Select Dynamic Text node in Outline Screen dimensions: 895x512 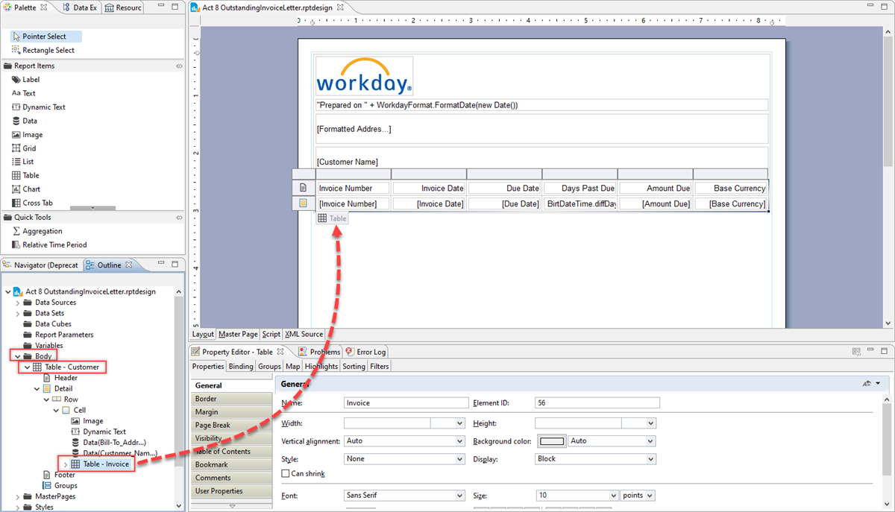coord(98,432)
